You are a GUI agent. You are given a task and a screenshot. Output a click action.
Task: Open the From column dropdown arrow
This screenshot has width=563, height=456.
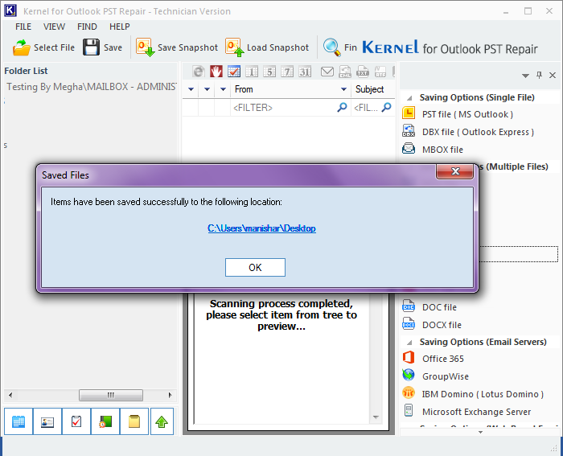[x=343, y=89]
